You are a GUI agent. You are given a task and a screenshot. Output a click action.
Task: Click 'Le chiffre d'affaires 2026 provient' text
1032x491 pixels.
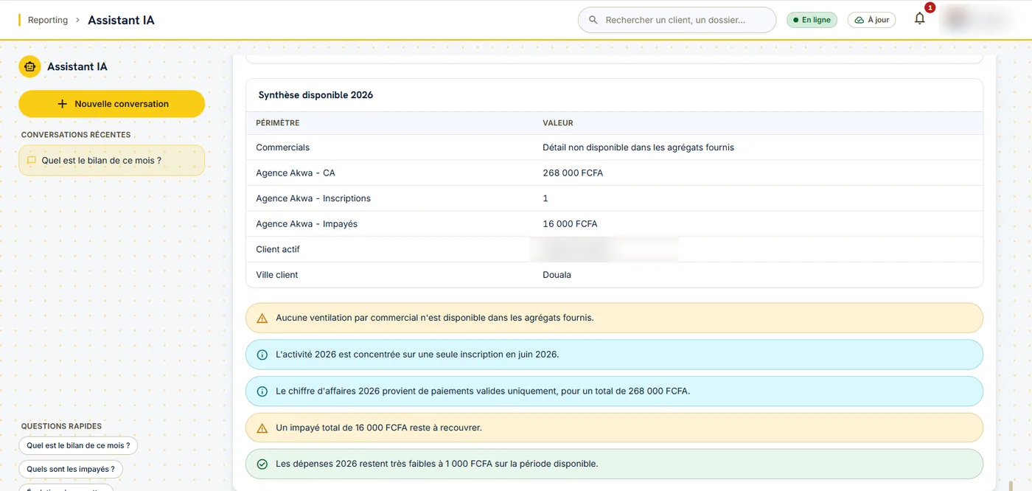483,391
